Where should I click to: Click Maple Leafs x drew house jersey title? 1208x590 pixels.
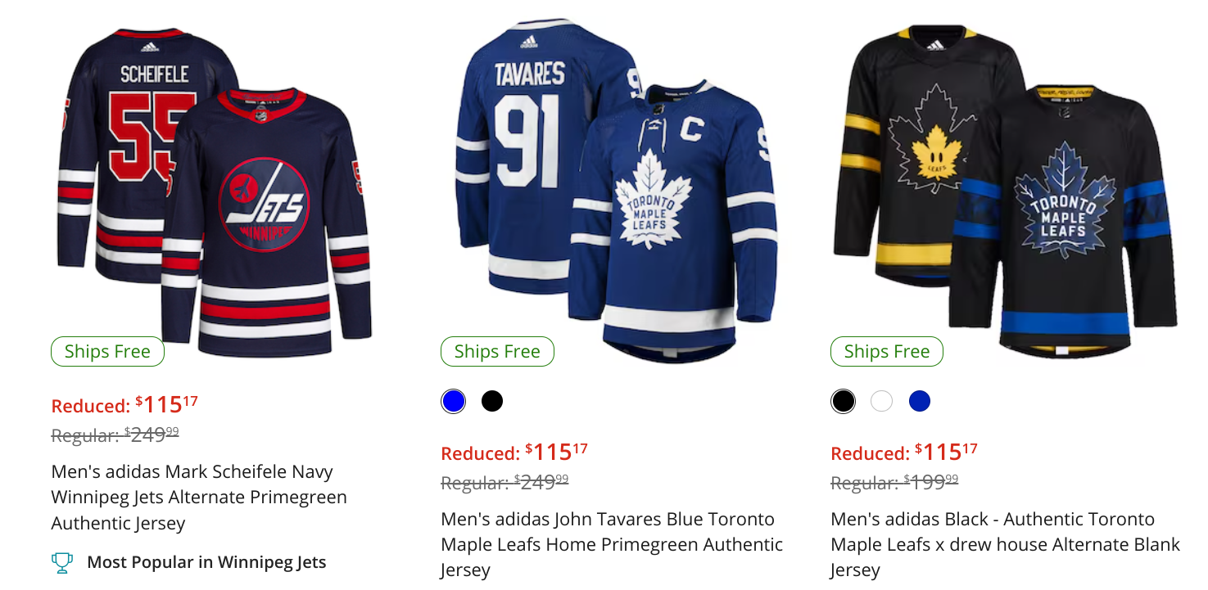[x=1005, y=544]
